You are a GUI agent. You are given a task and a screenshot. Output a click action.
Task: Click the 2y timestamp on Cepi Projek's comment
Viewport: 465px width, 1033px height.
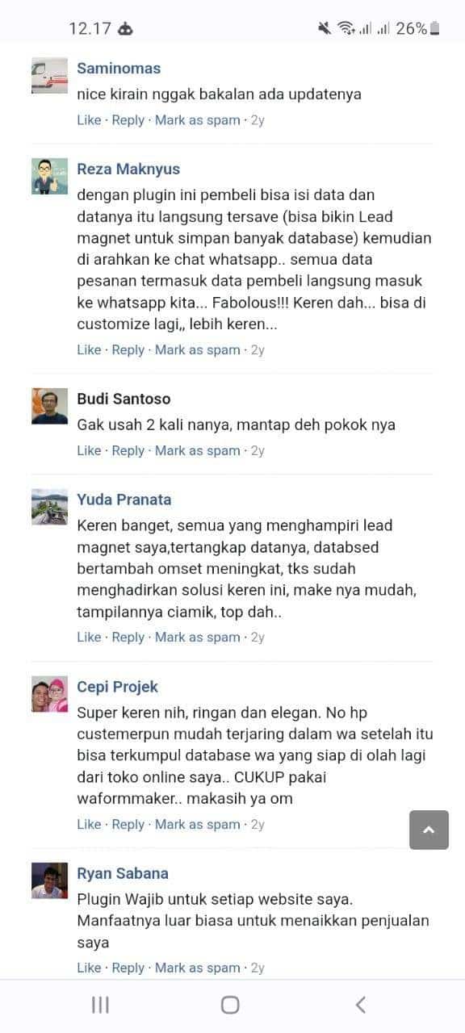point(258,825)
